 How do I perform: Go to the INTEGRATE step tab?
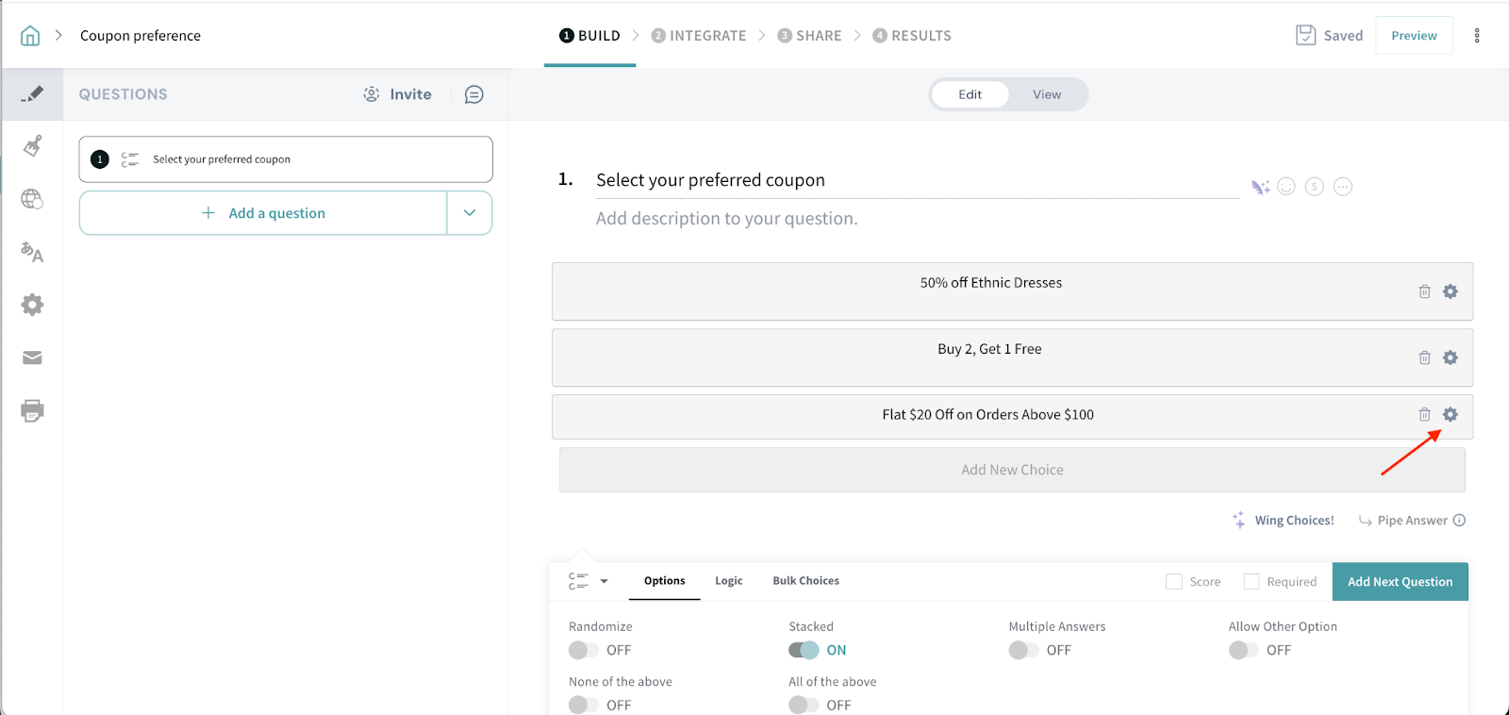tap(699, 36)
